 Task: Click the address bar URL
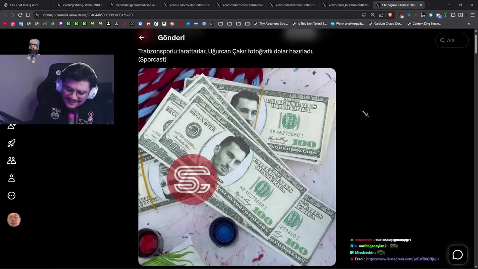(x=88, y=15)
